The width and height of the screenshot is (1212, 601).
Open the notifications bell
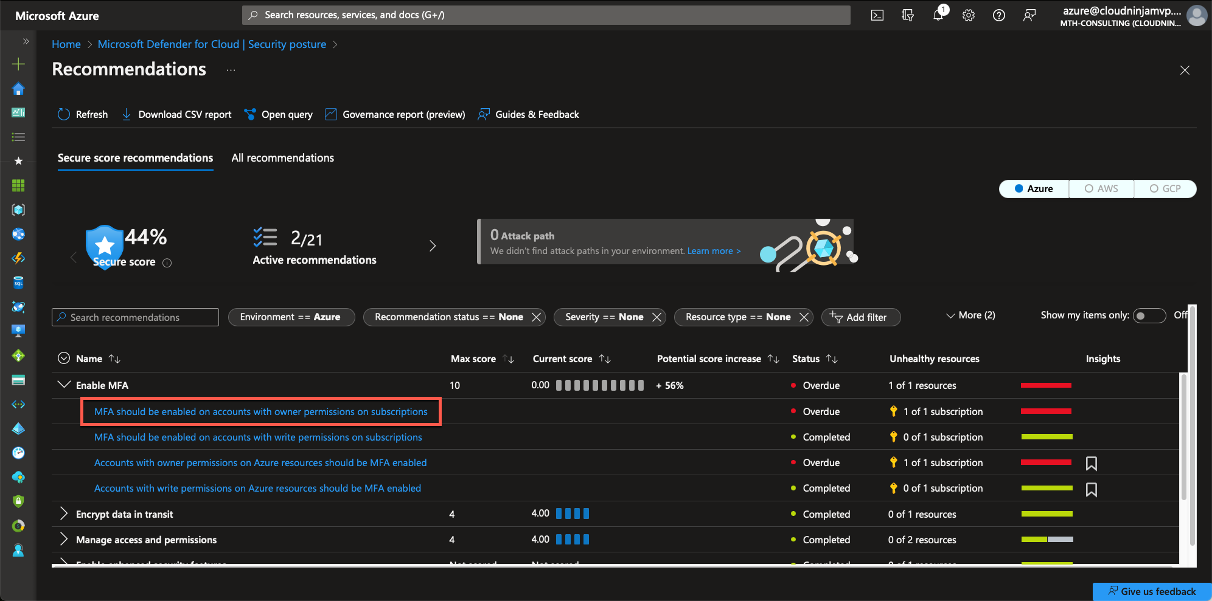pyautogui.click(x=938, y=15)
